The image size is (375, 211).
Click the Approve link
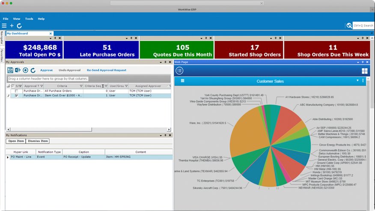46,70
